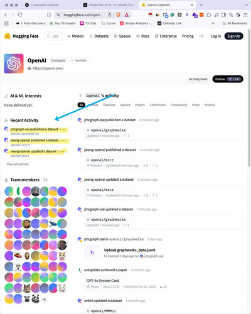This screenshot has height=314, width=251.
Task: Click the bookmark icon beside address bar
Action: point(49,14)
